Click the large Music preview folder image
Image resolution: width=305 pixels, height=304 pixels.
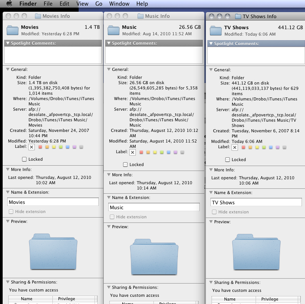(x=154, y=257)
